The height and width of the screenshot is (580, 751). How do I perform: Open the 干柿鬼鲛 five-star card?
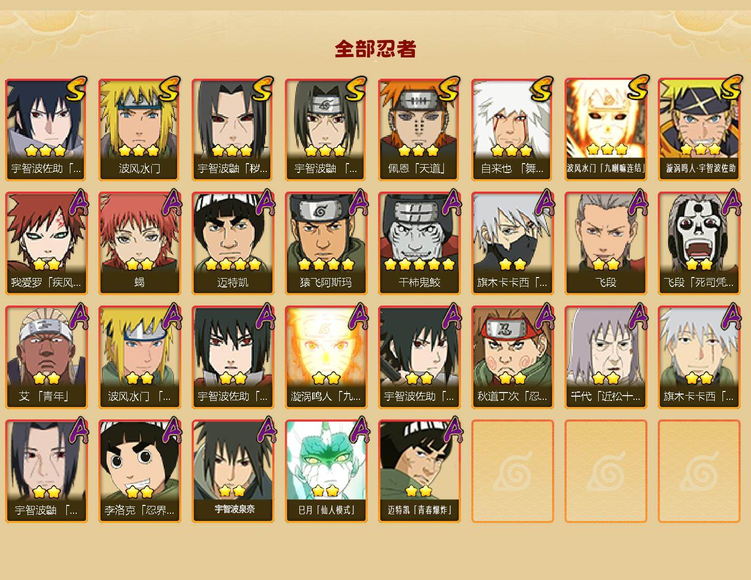click(419, 243)
